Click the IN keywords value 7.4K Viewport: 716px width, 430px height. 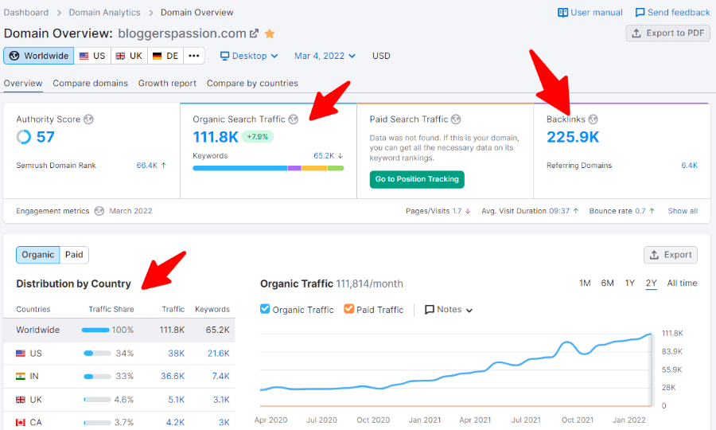221,376
